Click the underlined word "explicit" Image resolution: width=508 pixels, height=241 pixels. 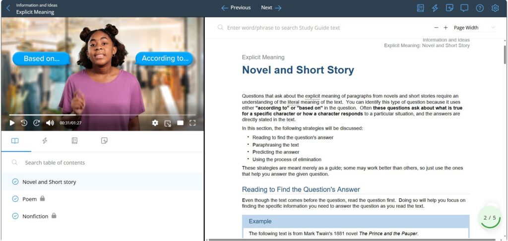[x=313, y=96]
